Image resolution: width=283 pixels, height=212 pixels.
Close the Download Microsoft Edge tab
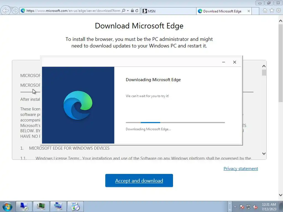click(248, 11)
